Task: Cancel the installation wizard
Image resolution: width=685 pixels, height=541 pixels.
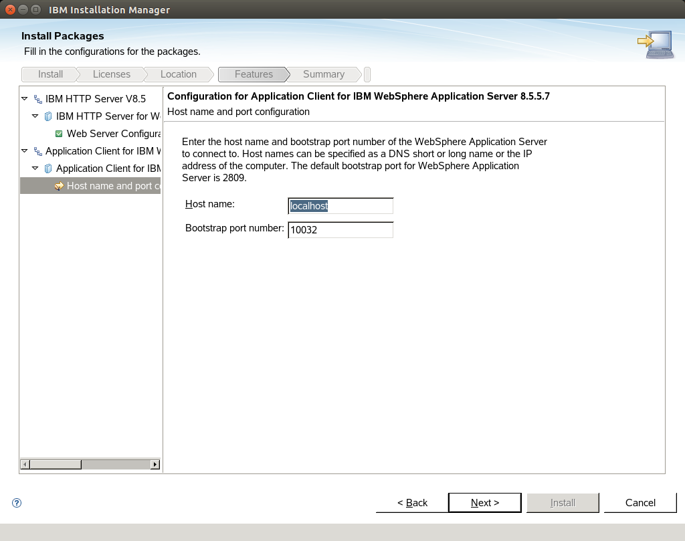Action: (640, 503)
